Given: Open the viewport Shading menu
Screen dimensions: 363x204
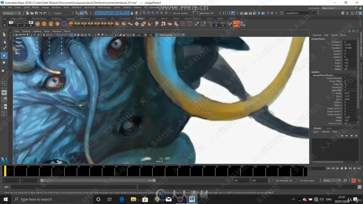Looking at the screenshot, I should (x=26, y=31).
